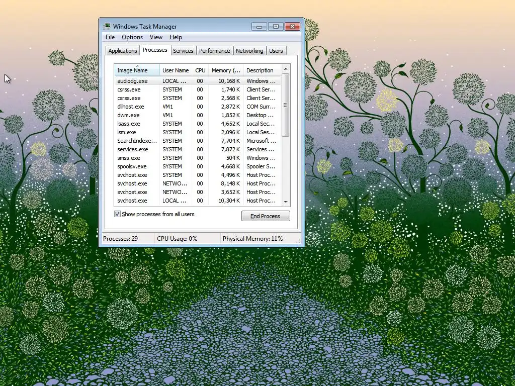
Task: Sort by User Name column header
Action: click(176, 70)
